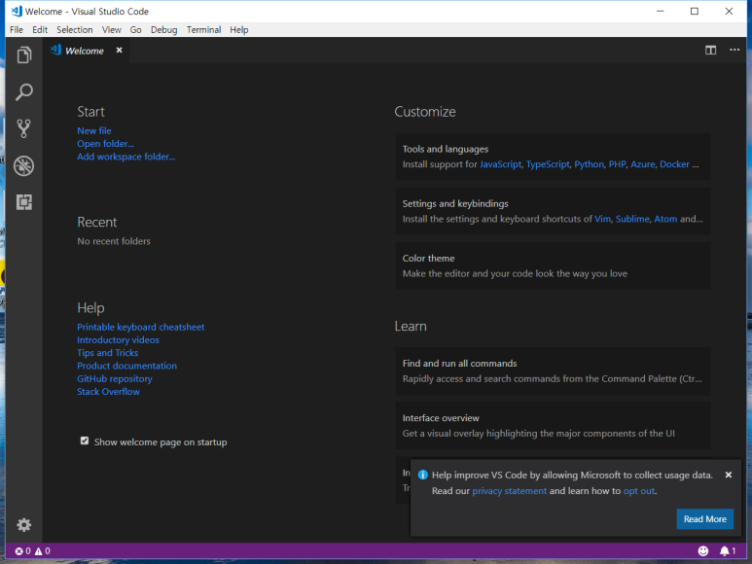752x564 pixels.
Task: Click the Read More button
Action: 704,519
